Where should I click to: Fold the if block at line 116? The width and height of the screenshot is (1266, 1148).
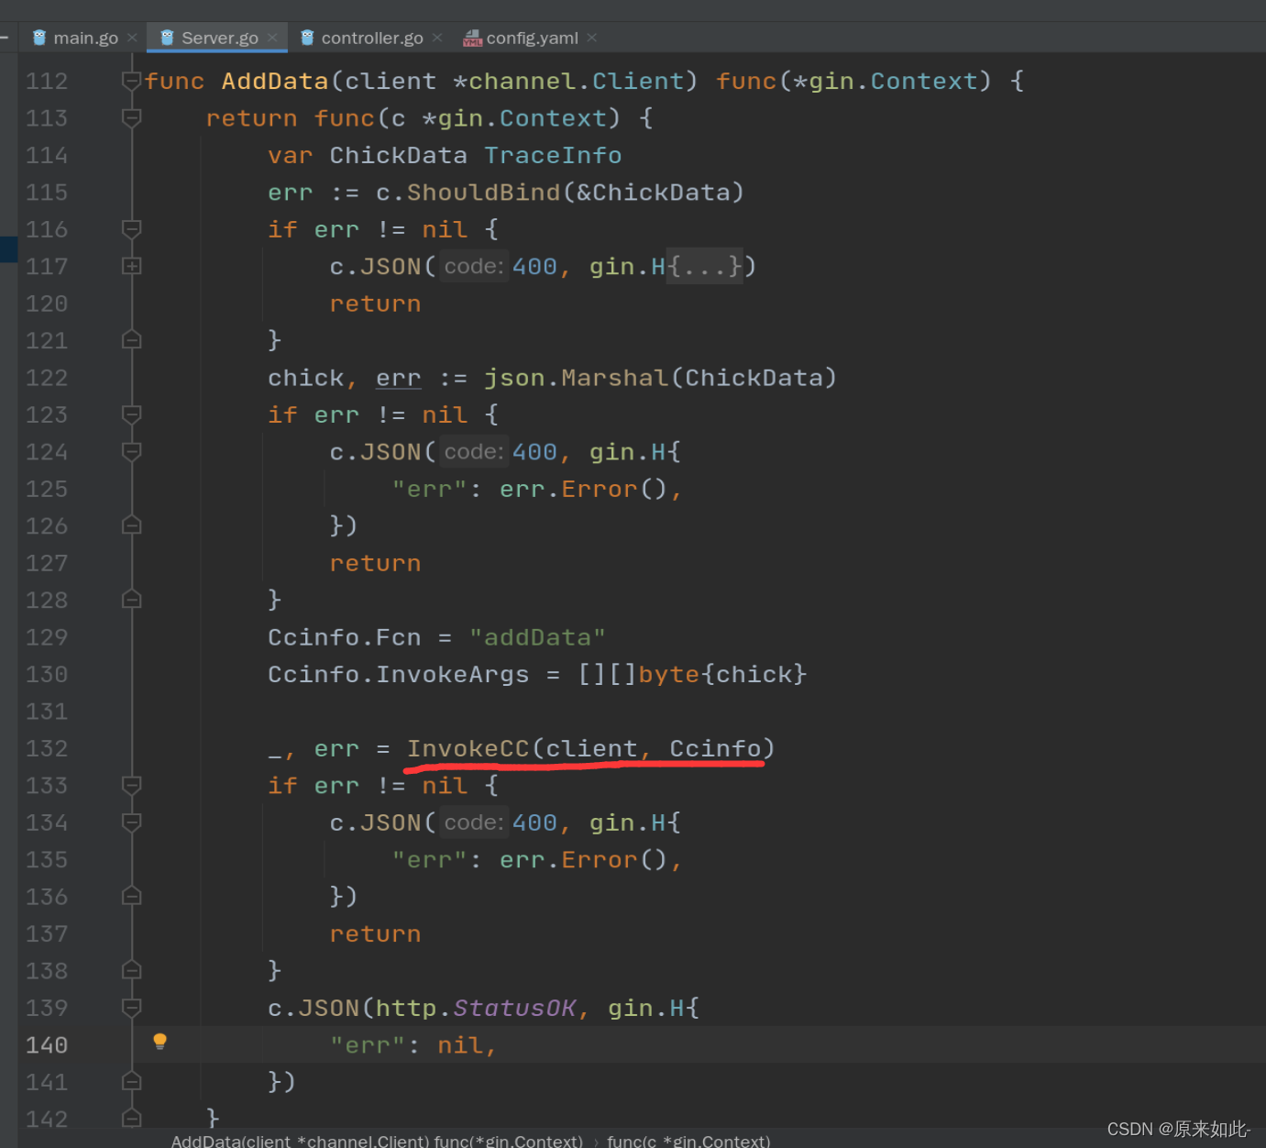tap(131, 228)
